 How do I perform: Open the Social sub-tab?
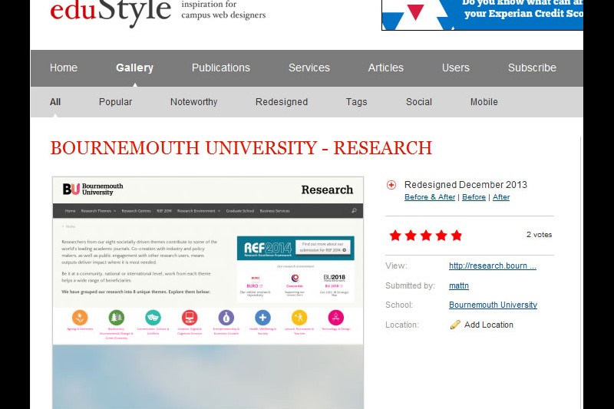[x=419, y=102]
